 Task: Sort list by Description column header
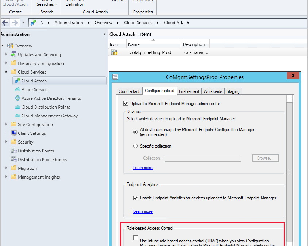coord(195,44)
